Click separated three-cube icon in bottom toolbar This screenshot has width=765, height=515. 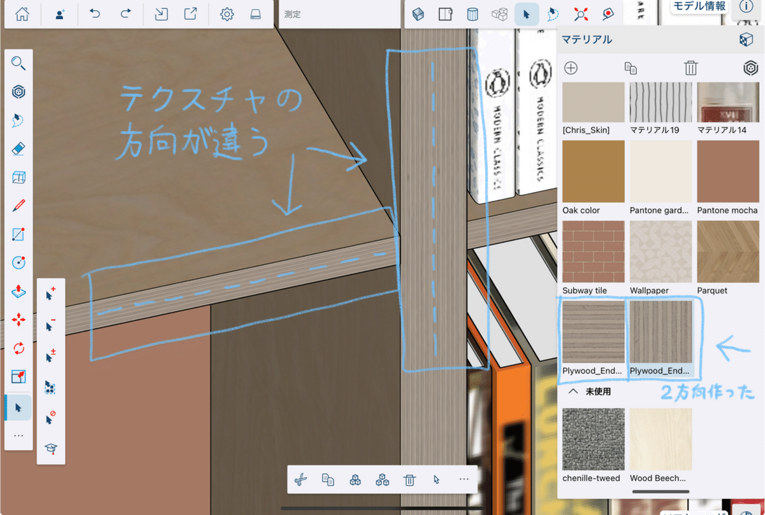coord(382,480)
